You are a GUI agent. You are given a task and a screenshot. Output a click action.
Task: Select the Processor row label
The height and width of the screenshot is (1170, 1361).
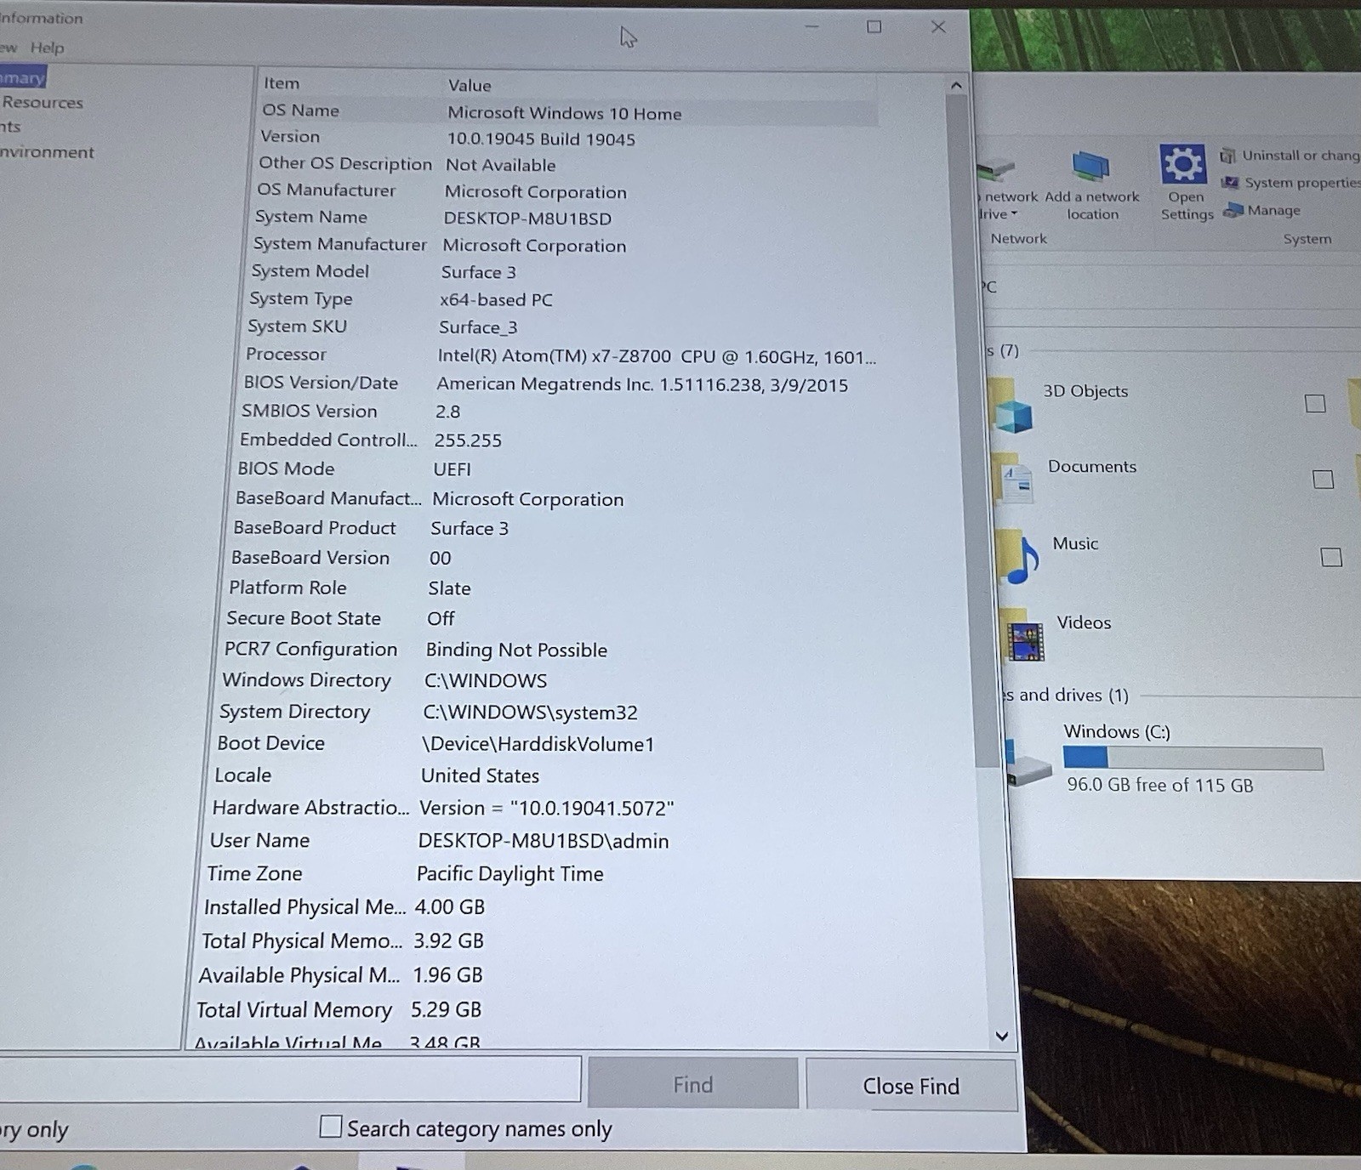tap(286, 354)
